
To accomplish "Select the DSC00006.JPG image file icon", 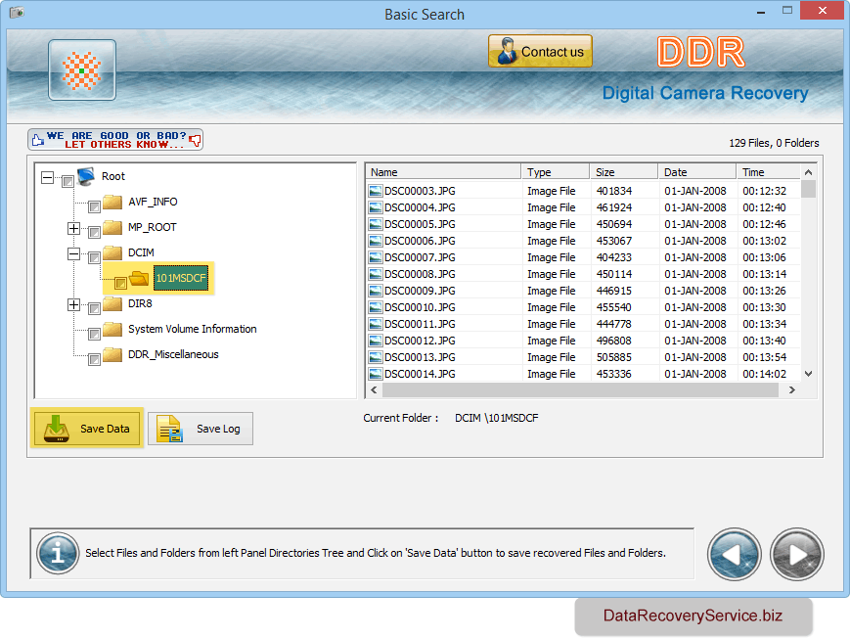I will click(x=376, y=241).
